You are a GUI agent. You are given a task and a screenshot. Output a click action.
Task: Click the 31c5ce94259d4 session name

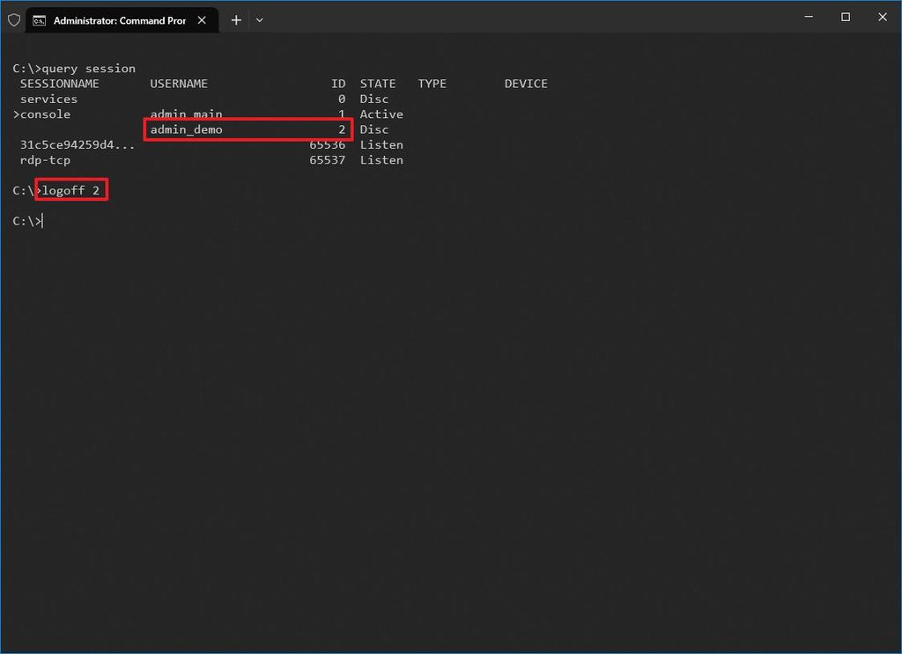pyautogui.click(x=75, y=144)
